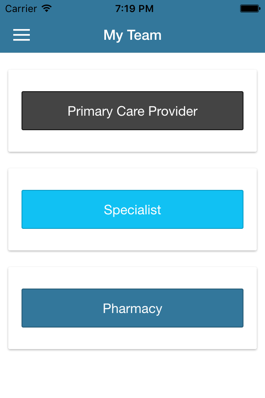Select the three-line menu icon top left
Screen dimensions: 265x398
[x=21, y=35]
